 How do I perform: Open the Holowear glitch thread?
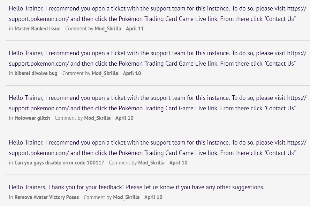click(x=32, y=118)
